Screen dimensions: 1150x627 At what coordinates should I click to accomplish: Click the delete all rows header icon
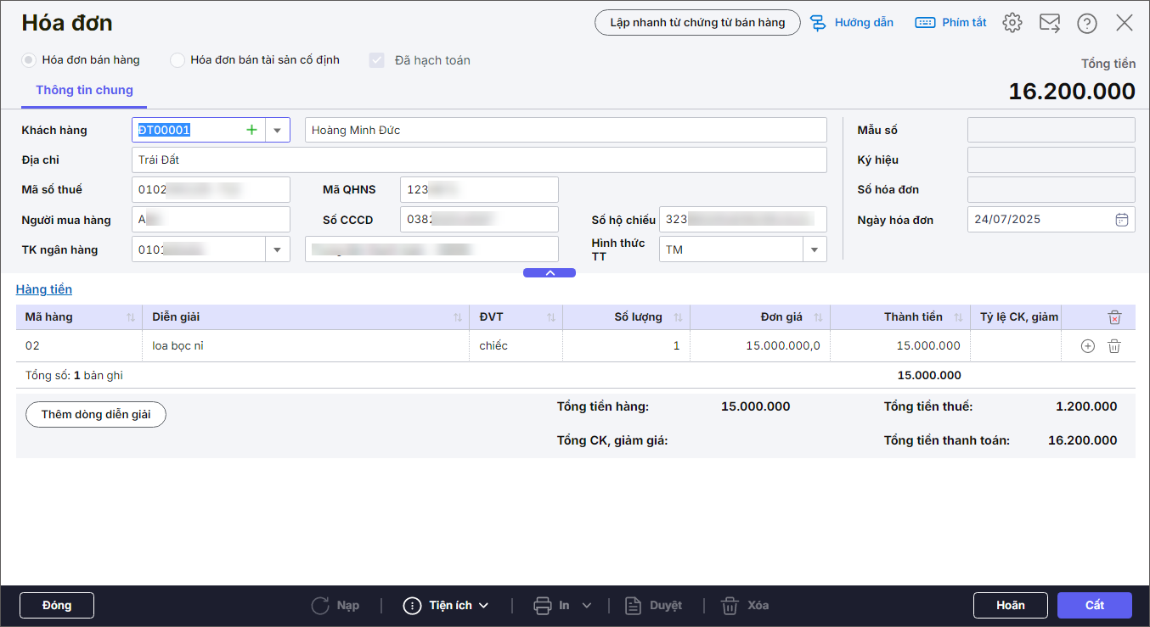tap(1114, 317)
